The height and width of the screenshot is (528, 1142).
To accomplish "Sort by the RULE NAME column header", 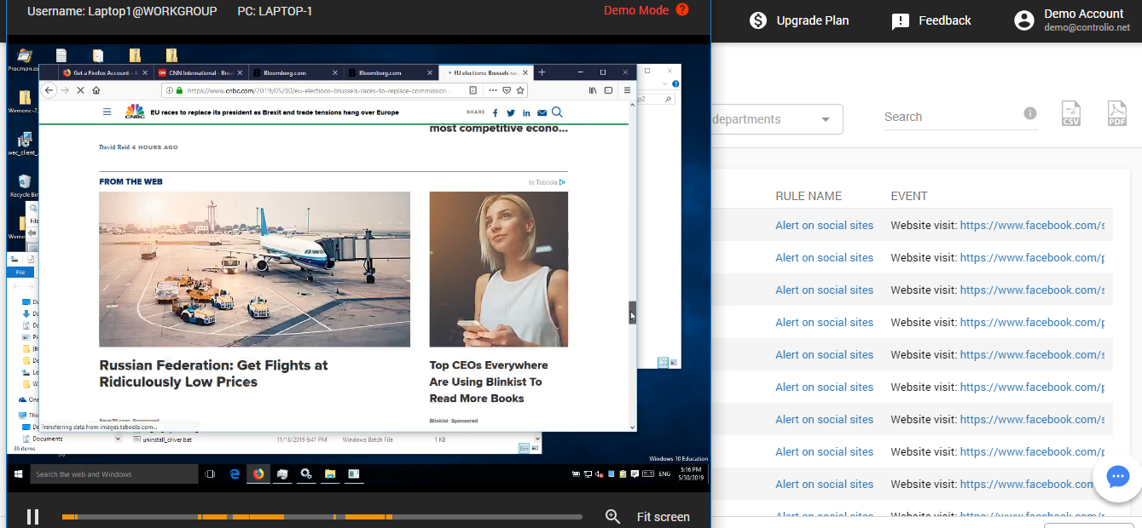I will [808, 196].
